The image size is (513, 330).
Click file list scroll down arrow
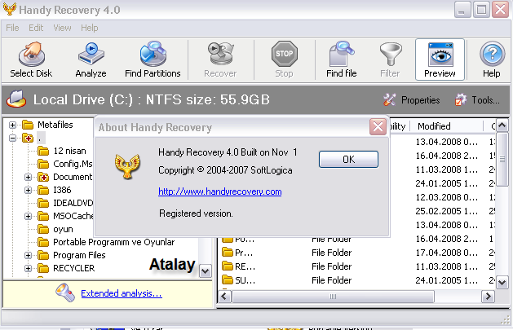click(502, 282)
